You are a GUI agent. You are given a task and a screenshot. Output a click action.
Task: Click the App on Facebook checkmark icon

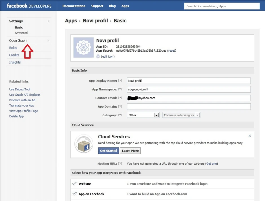tap(75, 194)
